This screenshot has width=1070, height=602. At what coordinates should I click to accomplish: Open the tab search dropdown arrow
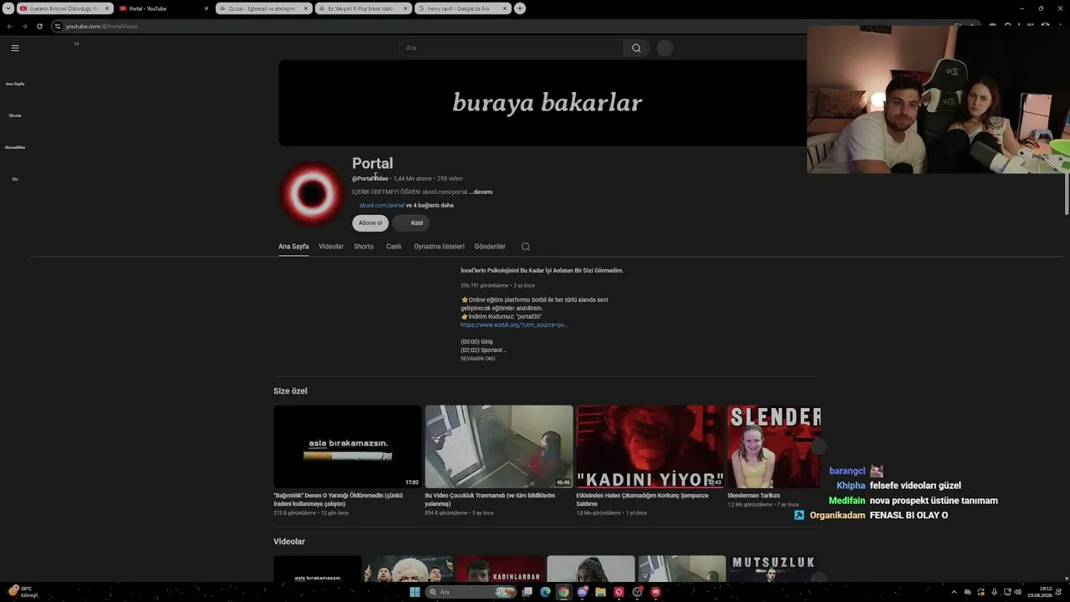8,8
